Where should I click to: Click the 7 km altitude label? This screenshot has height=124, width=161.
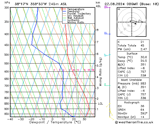pyautogui.click(x=97, y=42)
